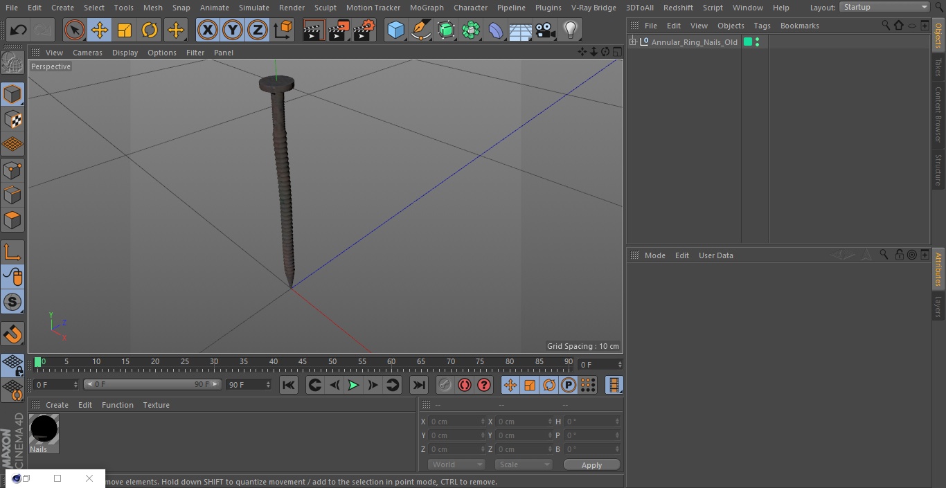Add a Subdivision Surface generator

pyautogui.click(x=446, y=30)
